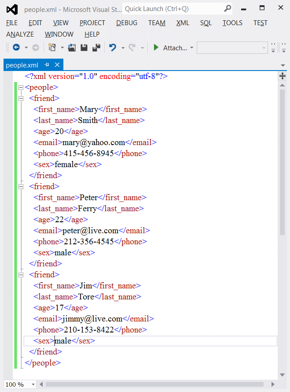Click the vertical scrollbar up arrow
290x392 pixels.
tap(282, 85)
